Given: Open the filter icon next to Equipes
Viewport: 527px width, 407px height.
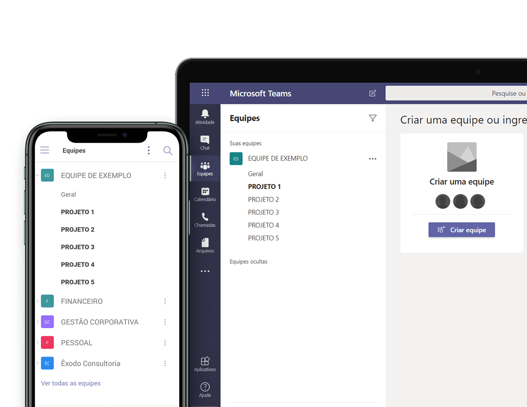Looking at the screenshot, I should click(373, 118).
